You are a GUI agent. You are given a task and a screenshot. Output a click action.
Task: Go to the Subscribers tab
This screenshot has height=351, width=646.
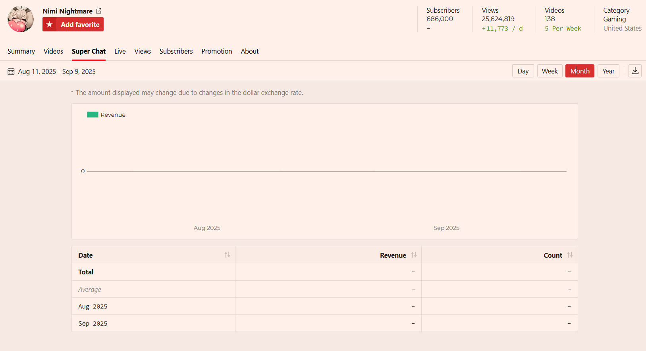[176, 51]
